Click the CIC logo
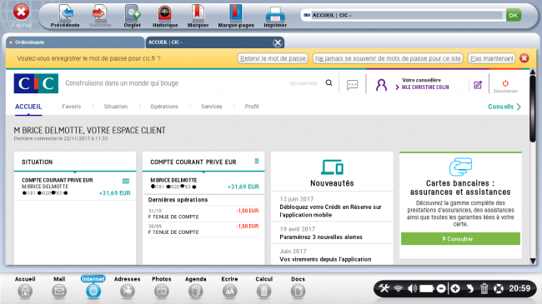Viewport: 542px width, 304px height. tap(36, 83)
